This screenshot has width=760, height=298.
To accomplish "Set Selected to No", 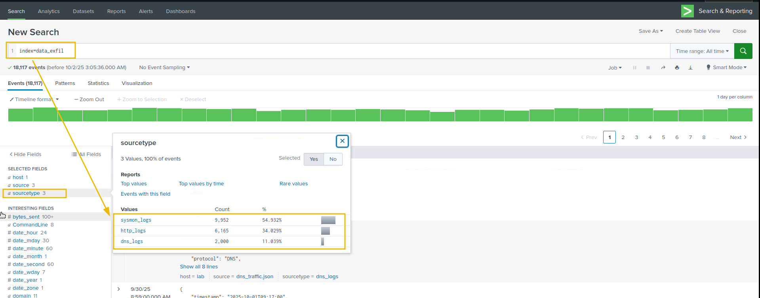I will pos(333,159).
